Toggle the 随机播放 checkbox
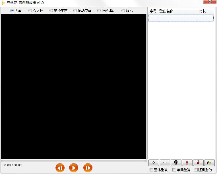217x174 pixels. click(196, 170)
